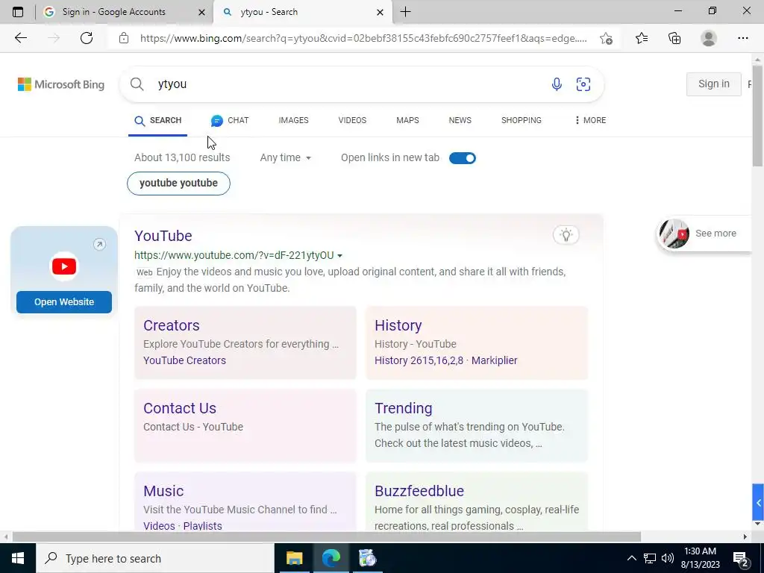Viewport: 764px width, 573px height.
Task: Open tab actions menu icon
Action: click(18, 12)
